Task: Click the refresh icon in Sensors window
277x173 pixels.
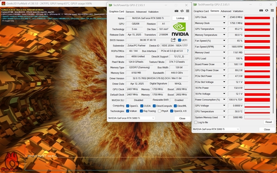Action: point(267,10)
